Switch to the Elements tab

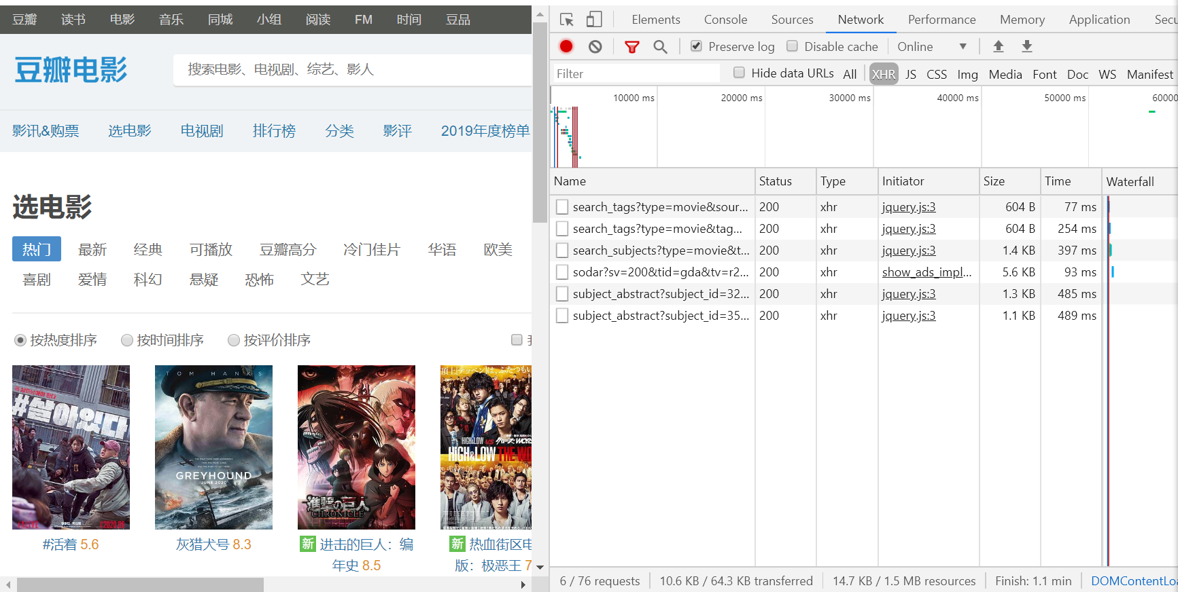point(656,20)
